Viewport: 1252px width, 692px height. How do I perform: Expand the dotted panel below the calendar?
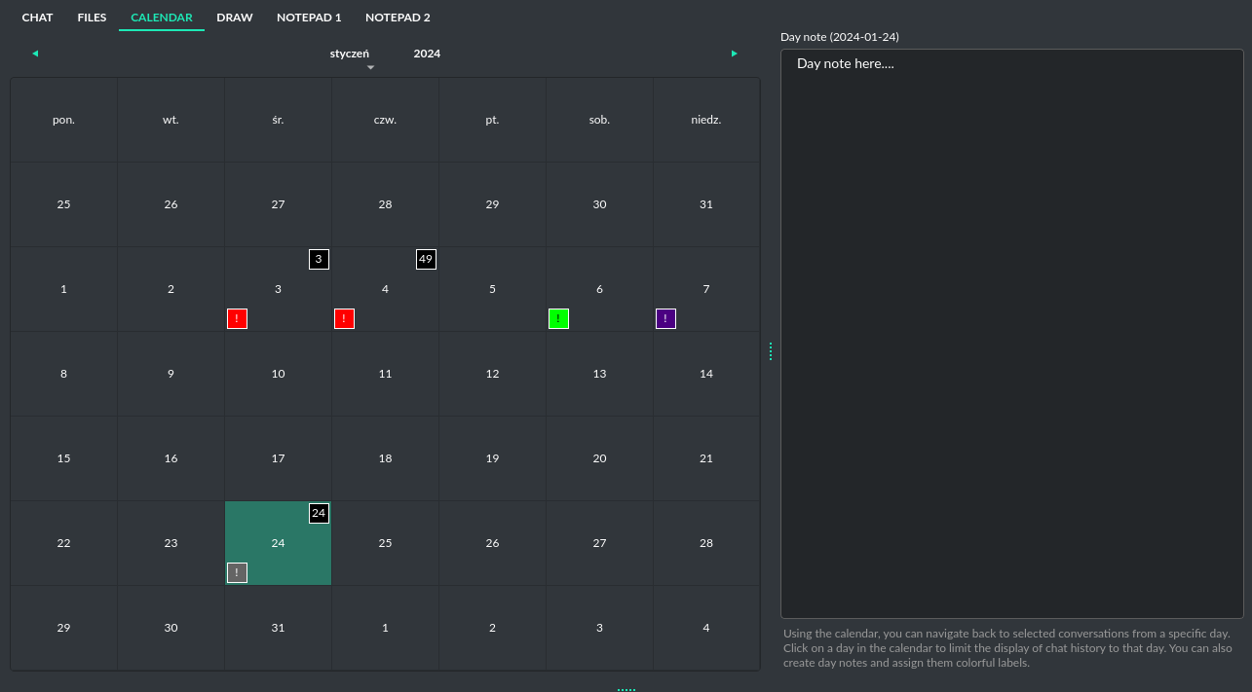click(x=626, y=687)
